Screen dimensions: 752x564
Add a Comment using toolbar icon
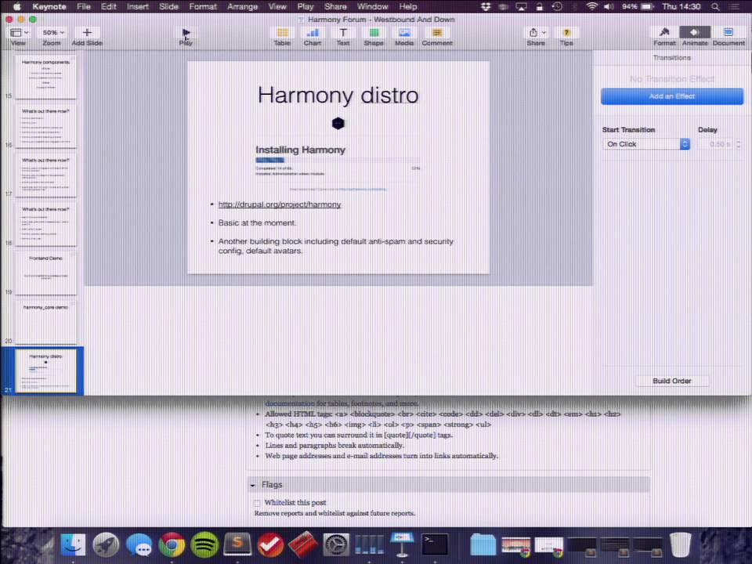(x=437, y=33)
